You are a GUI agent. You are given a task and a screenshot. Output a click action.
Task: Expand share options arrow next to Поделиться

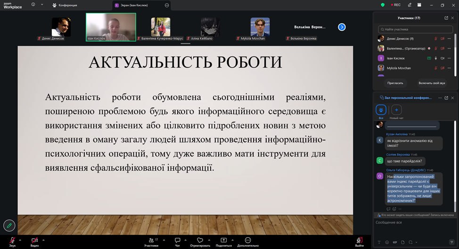(x=232, y=239)
